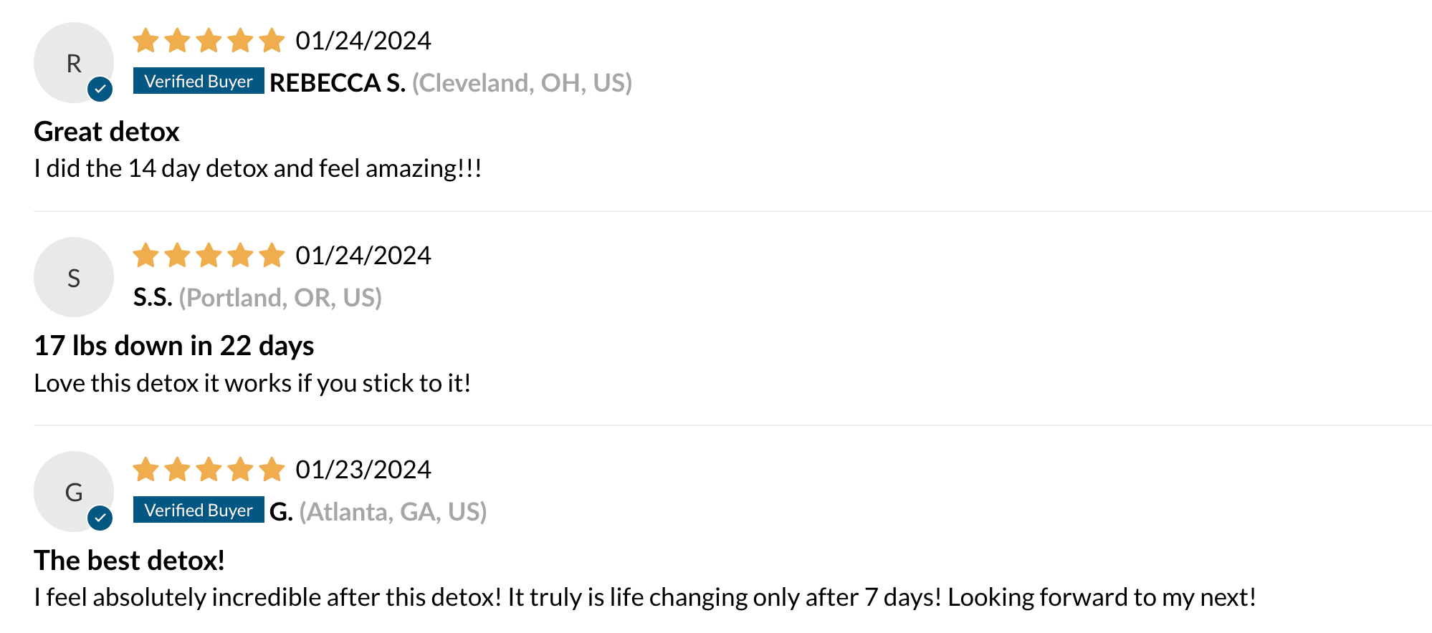
Task: Click the reviewer name G.
Action: tap(281, 511)
